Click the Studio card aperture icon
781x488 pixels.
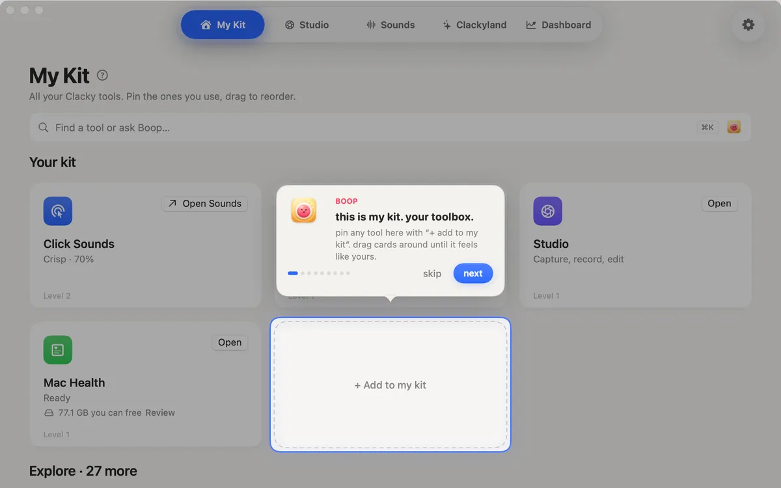point(548,211)
